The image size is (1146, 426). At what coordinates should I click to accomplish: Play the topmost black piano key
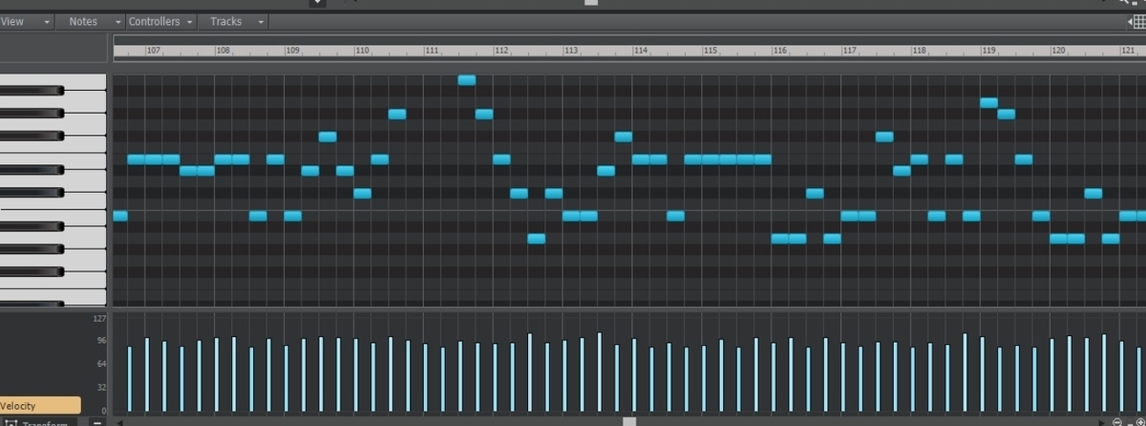[x=32, y=91]
